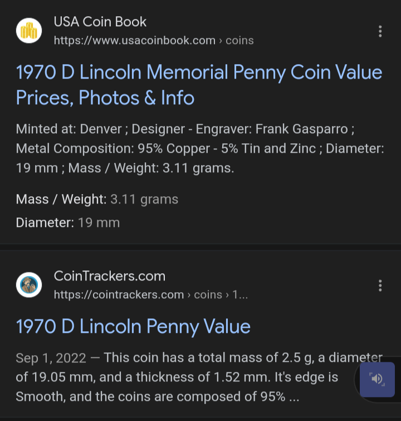The width and height of the screenshot is (401, 421).
Task: Click the '19 mm' attribute value
Action: coord(99,223)
